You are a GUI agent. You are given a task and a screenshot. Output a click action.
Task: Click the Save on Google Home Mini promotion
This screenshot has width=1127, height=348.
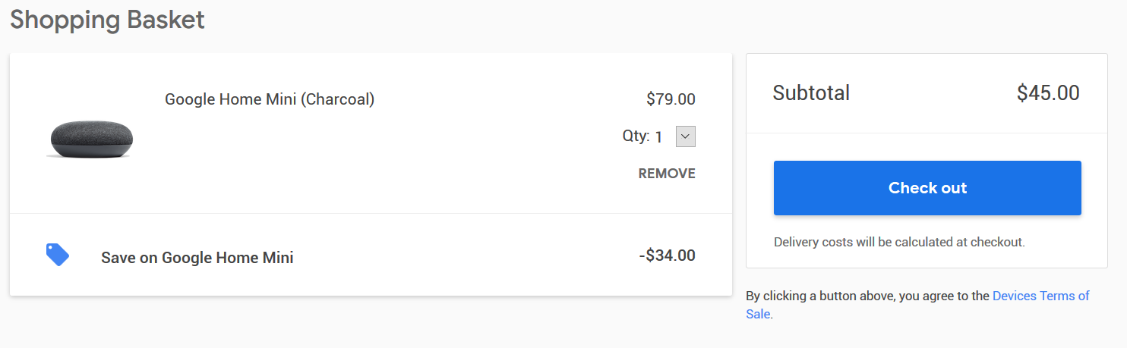tap(197, 258)
